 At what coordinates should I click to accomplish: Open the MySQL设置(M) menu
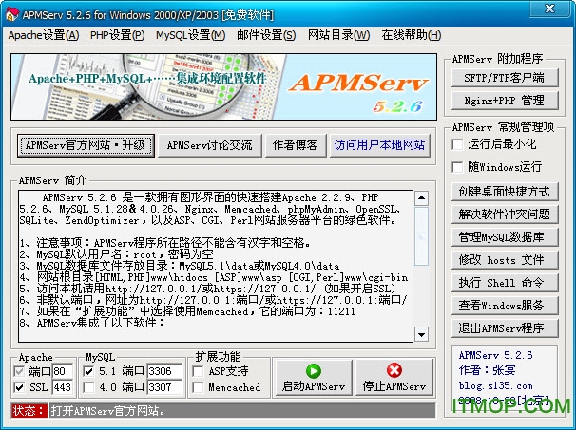(190, 35)
